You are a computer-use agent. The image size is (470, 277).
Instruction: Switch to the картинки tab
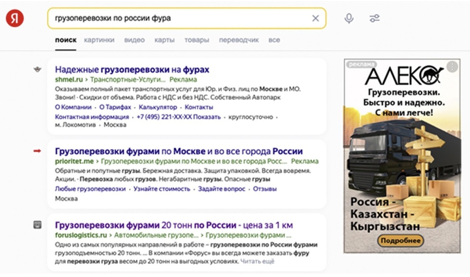coord(99,40)
